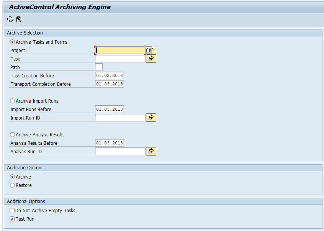
Task: Click the Task Creation Before date field
Action: coord(110,75)
